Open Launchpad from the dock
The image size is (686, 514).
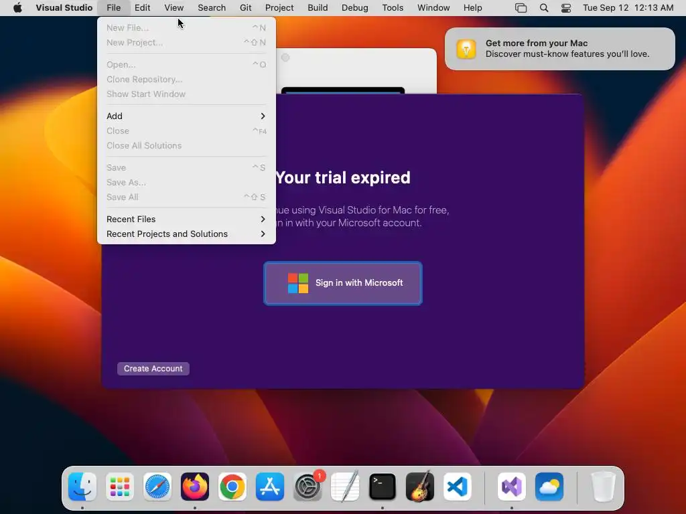pyautogui.click(x=120, y=487)
